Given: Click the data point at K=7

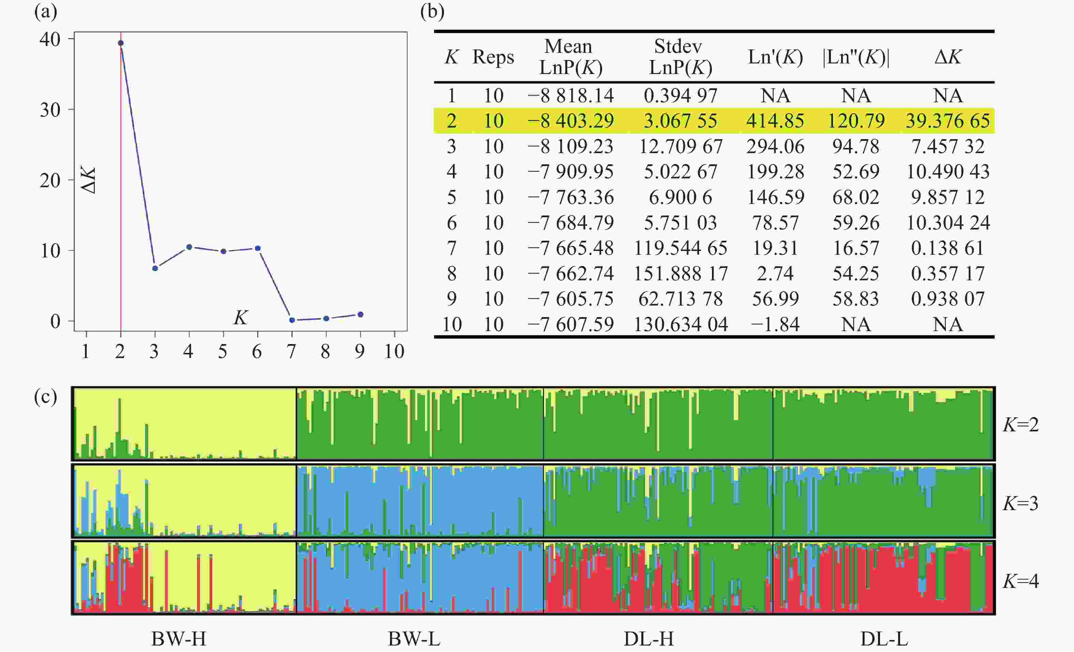Looking at the screenshot, I should [x=292, y=320].
